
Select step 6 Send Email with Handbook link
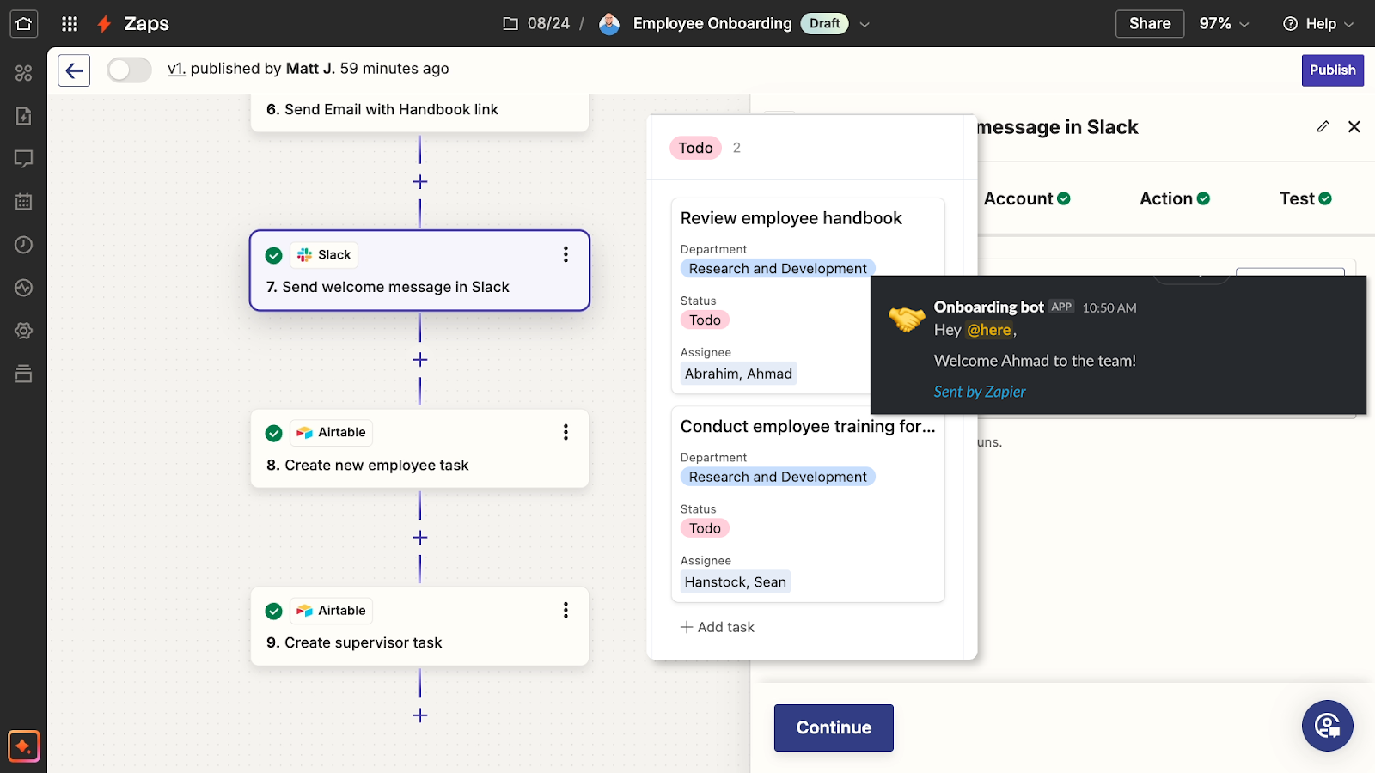point(419,112)
